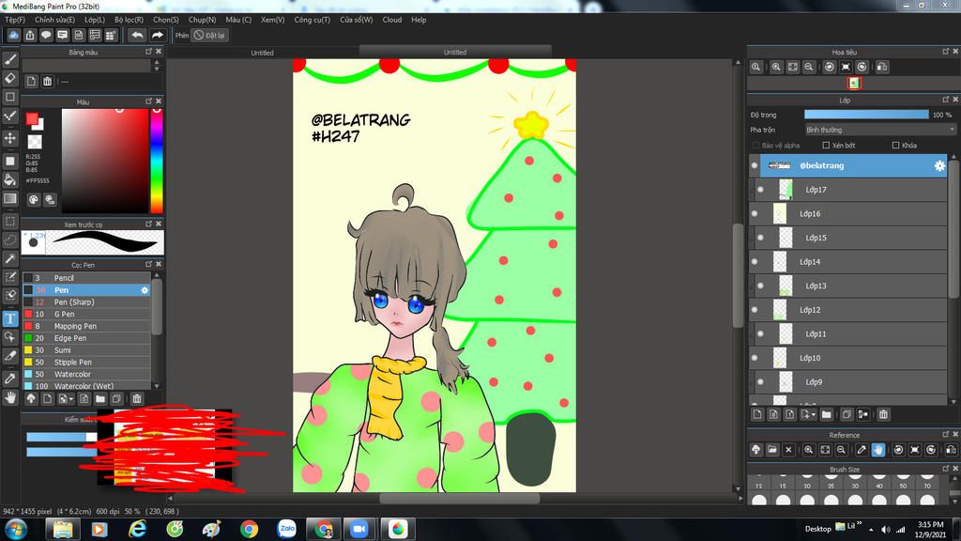Viewport: 961px width, 541px height.
Task: Toggle the Bảo vệ alpha checkbox
Action: click(755, 146)
